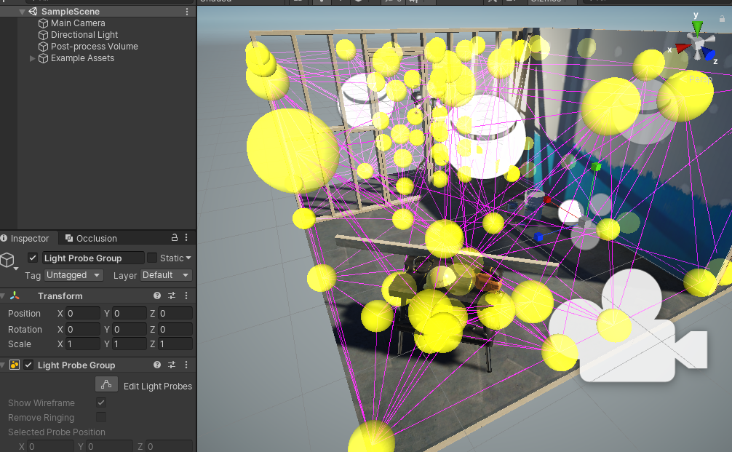Click the SampleScene Unity scene icon
The height and width of the screenshot is (452, 732).
pyautogui.click(x=33, y=11)
